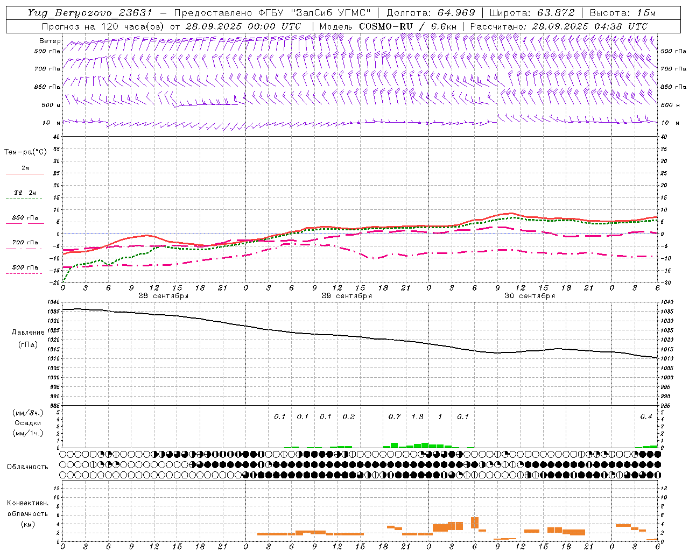Click the Высота: 15м header value
689x551 pixels.
click(623, 13)
